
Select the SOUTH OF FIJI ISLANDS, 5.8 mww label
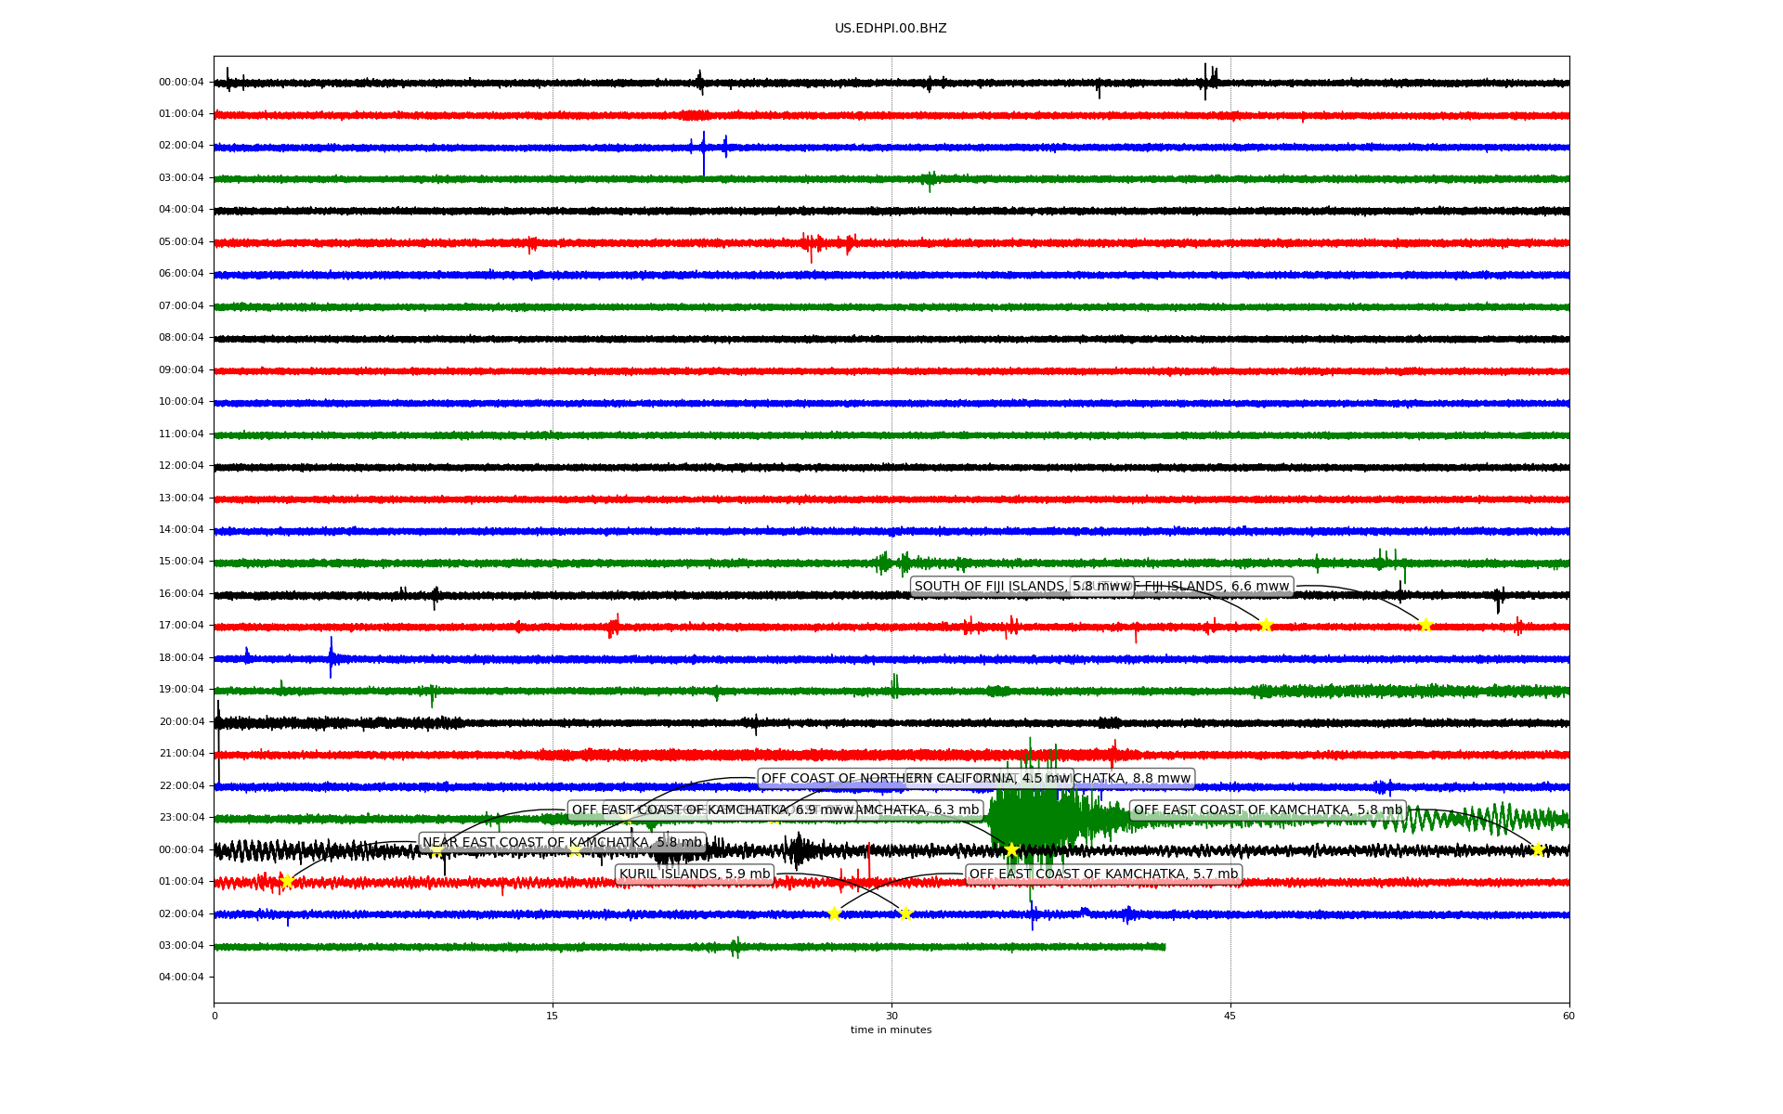click(x=1022, y=586)
